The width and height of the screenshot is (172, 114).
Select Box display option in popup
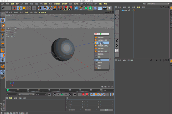pos(102,65)
